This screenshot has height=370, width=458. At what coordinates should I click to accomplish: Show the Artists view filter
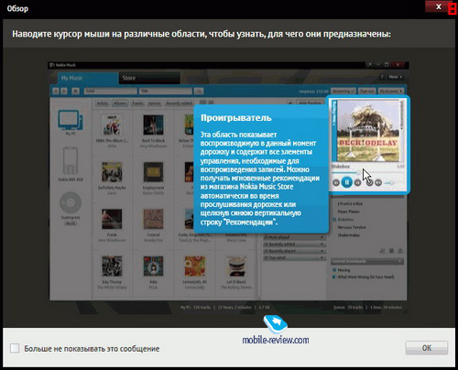[103, 103]
